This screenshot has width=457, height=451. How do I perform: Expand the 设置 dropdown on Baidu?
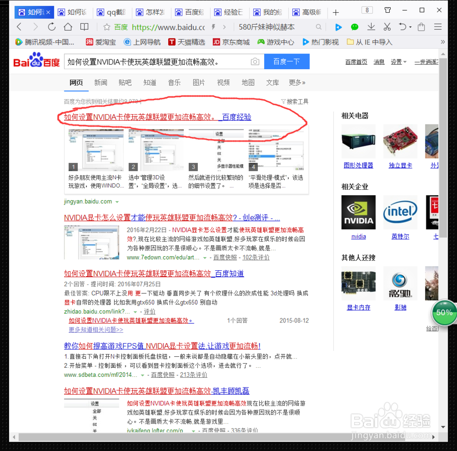pos(398,61)
